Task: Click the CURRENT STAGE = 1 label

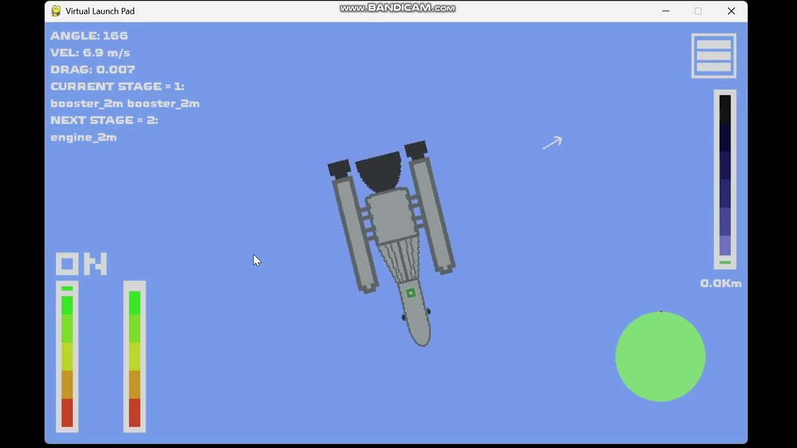Action: pos(118,86)
